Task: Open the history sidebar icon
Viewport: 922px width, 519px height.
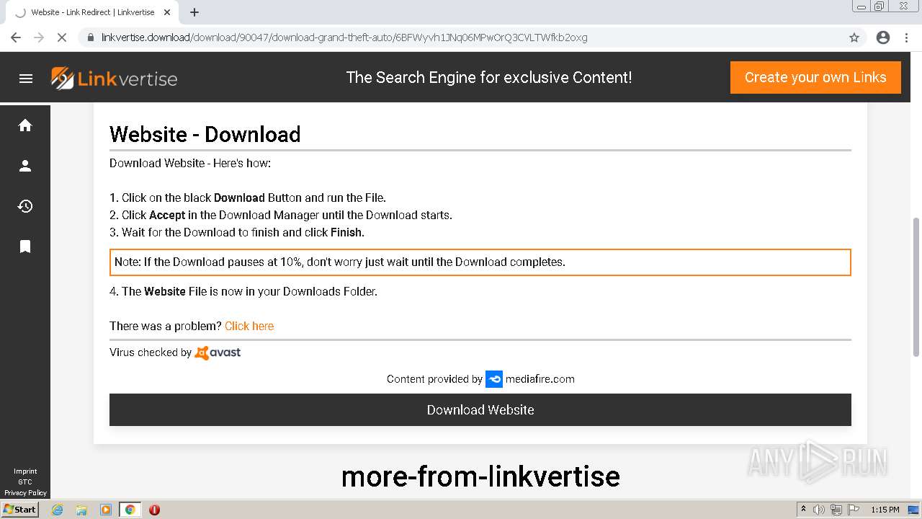Action: (x=25, y=206)
